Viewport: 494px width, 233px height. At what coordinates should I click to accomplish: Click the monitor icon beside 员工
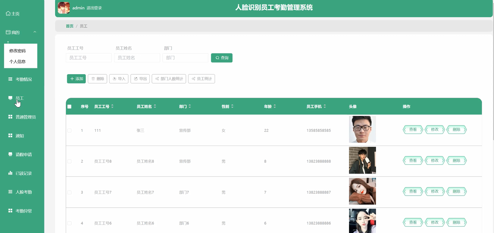[x=10, y=98]
